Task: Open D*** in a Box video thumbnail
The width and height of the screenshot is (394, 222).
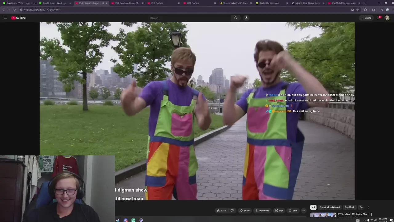Action: coord(323,215)
